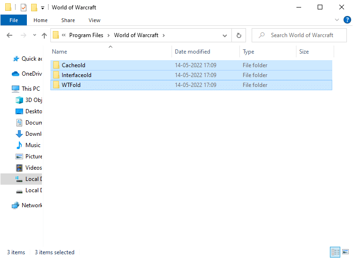Open the Share ribbon tab
Viewport: 353px width, 258px height.
[x=68, y=20]
